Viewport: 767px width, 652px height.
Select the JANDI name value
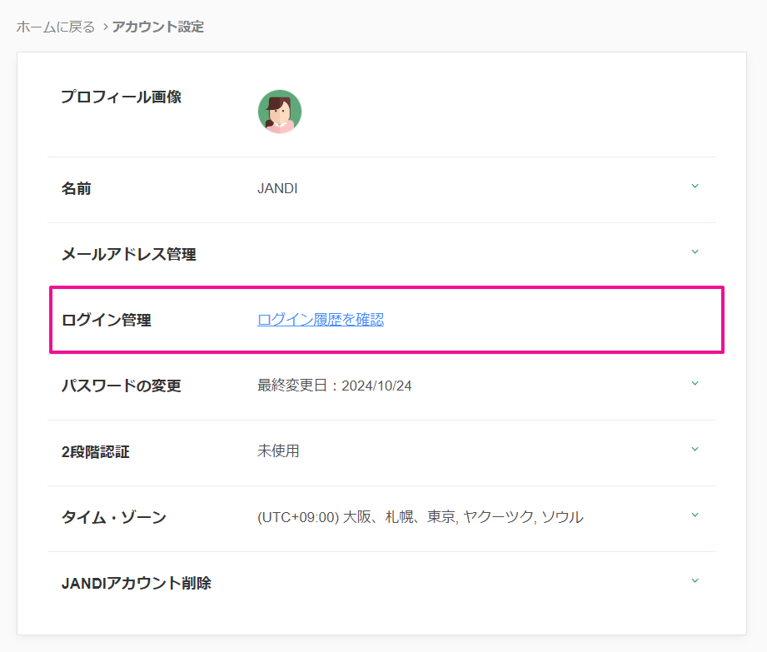(x=277, y=189)
